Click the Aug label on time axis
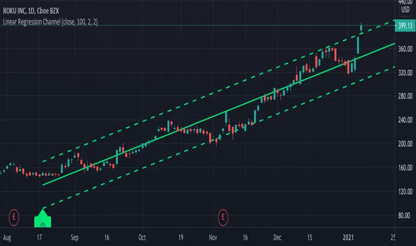 point(7,238)
